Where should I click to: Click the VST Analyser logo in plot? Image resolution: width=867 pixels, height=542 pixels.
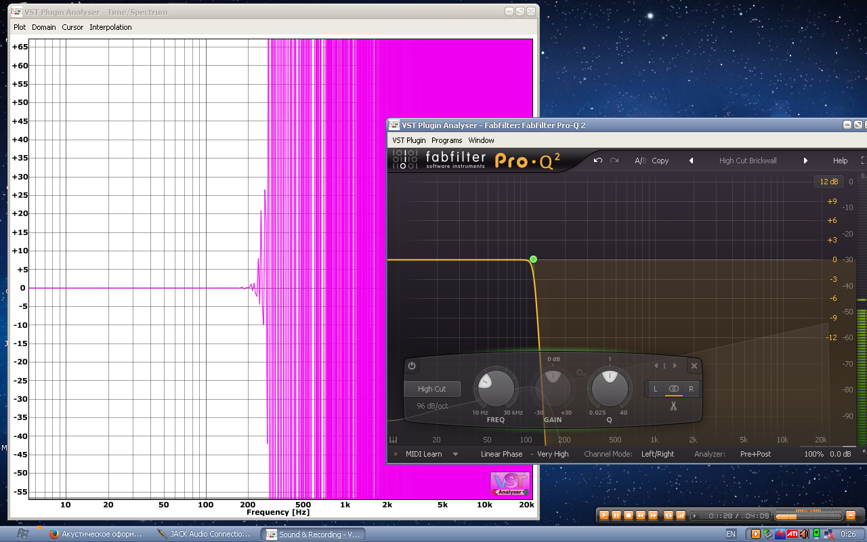tap(510, 484)
